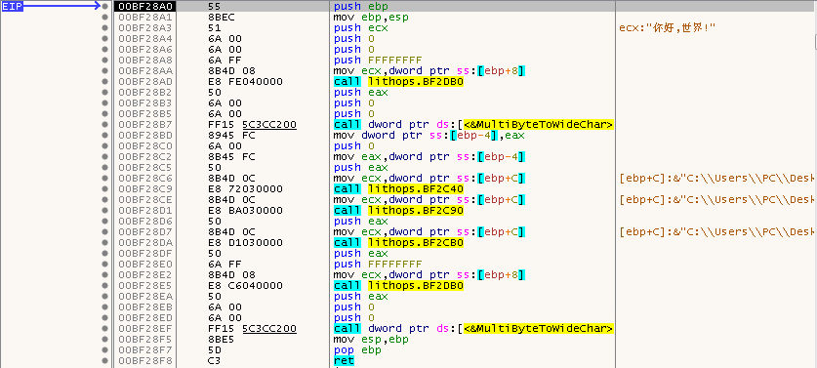Select opcode byte 'C3' of ret
Image resolution: width=817 pixels, height=368 pixels.
[x=215, y=361]
